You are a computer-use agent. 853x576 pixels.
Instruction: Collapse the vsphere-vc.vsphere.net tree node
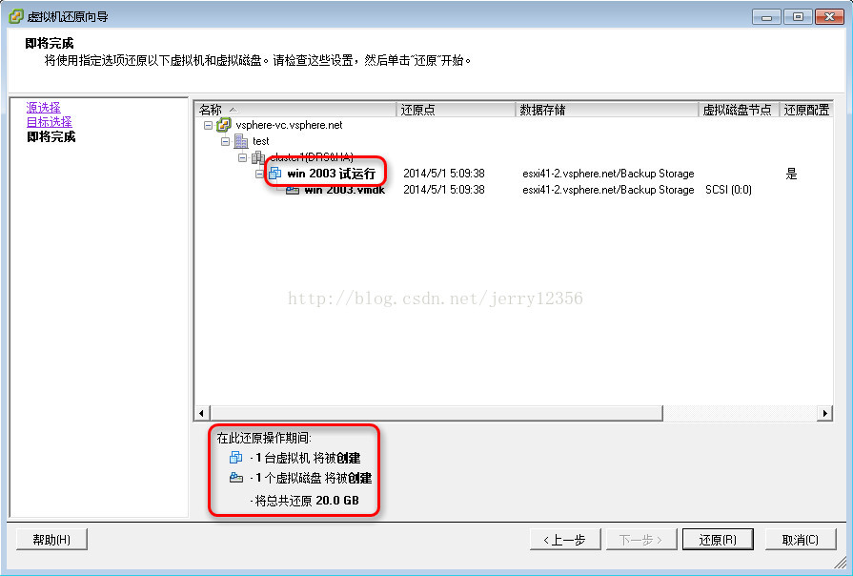pyautogui.click(x=208, y=125)
